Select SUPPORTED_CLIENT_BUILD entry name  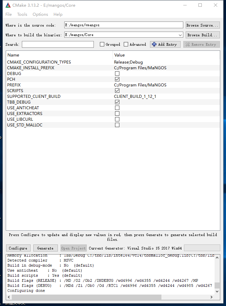coord(34,97)
